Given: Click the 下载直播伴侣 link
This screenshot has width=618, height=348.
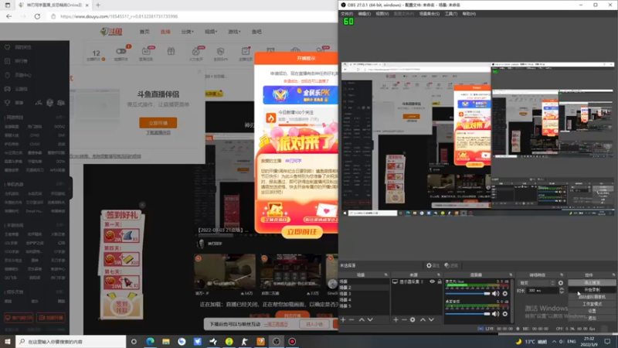Looking at the screenshot, I should pos(158,132).
